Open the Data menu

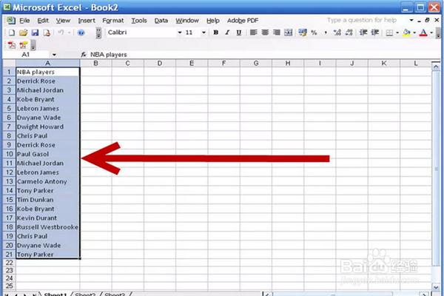161,21
